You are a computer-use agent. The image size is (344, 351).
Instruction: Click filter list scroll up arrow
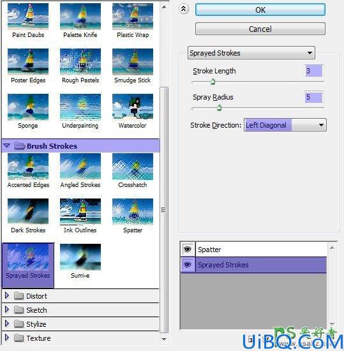click(x=164, y=7)
